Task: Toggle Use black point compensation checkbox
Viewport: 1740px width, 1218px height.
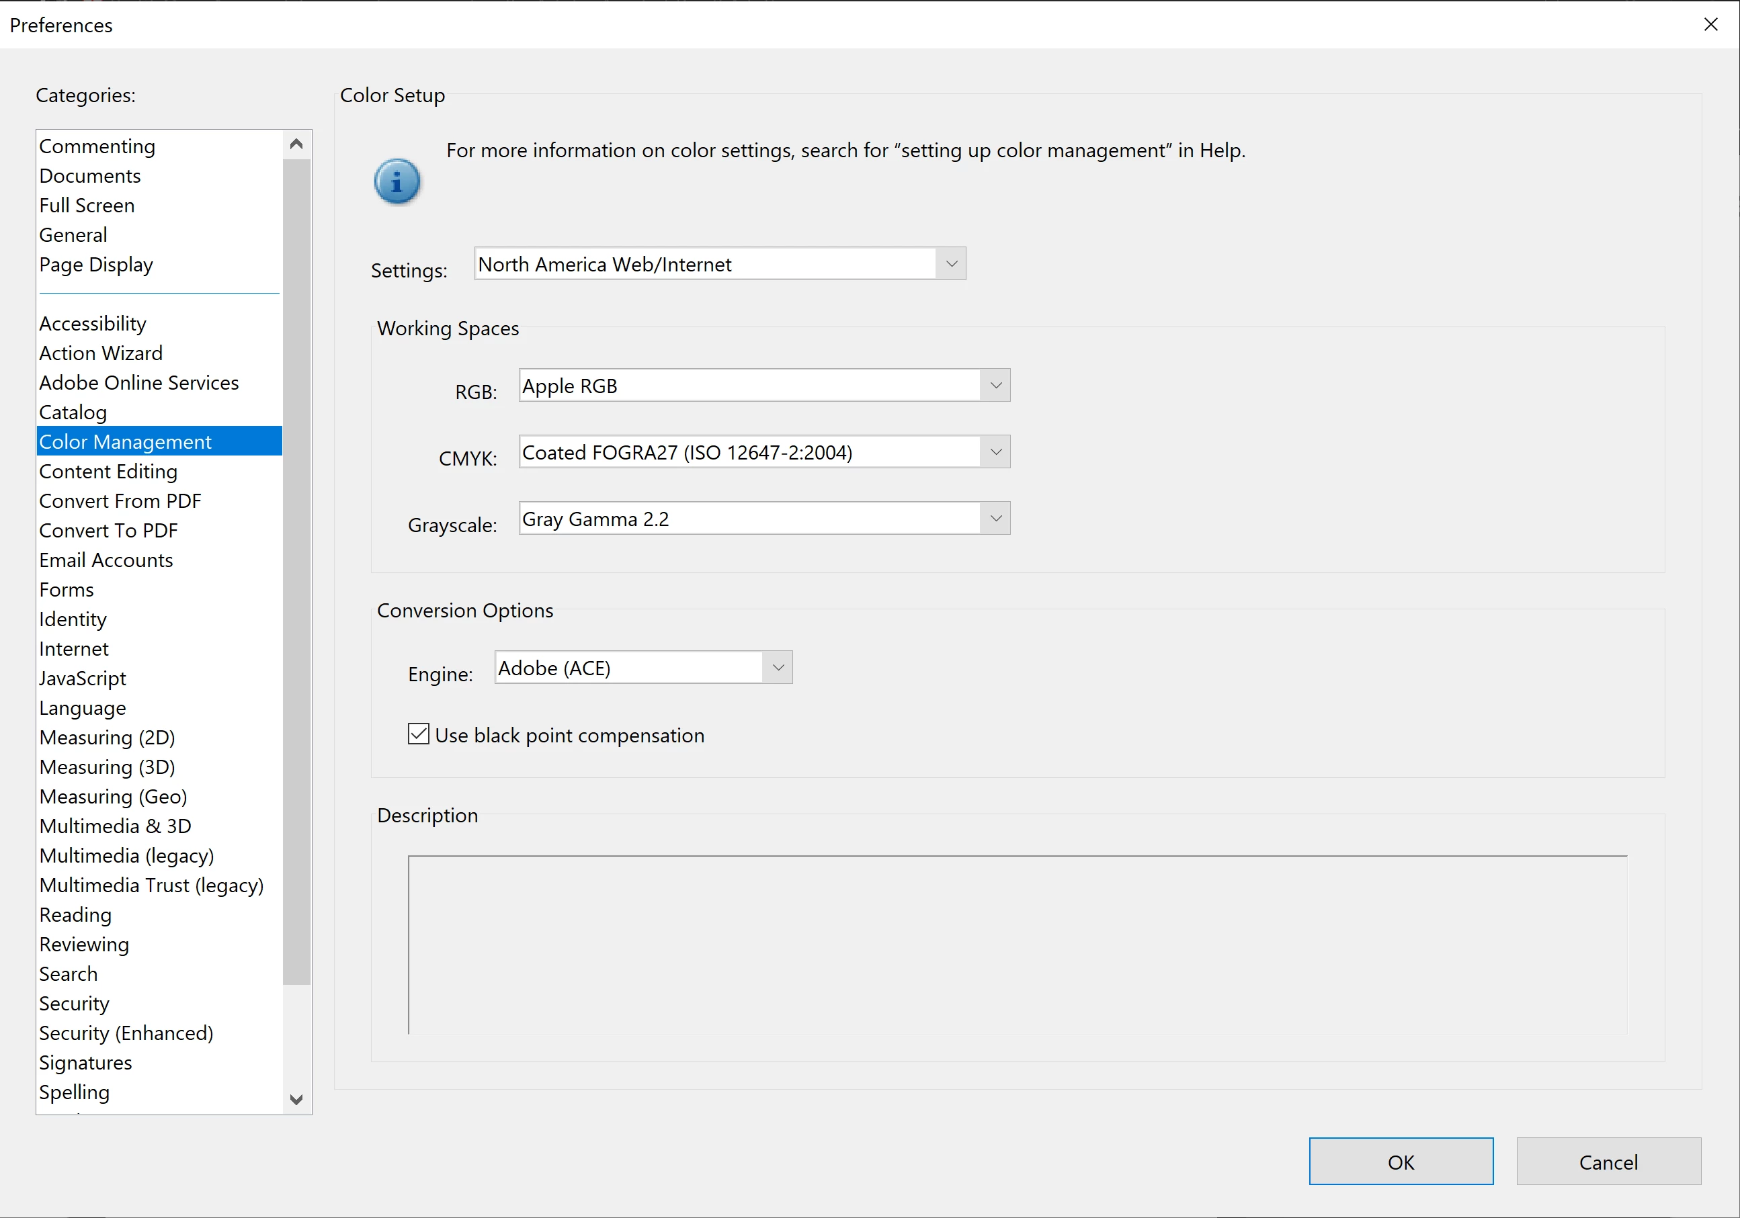Action: 418,734
